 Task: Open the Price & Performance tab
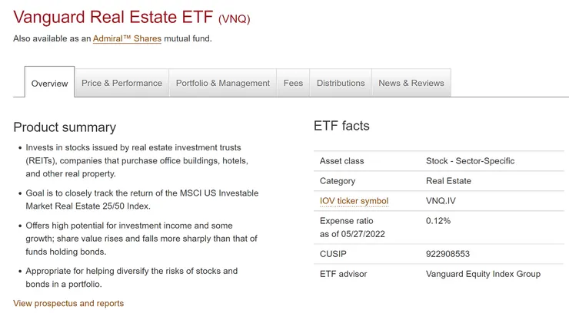click(x=121, y=83)
